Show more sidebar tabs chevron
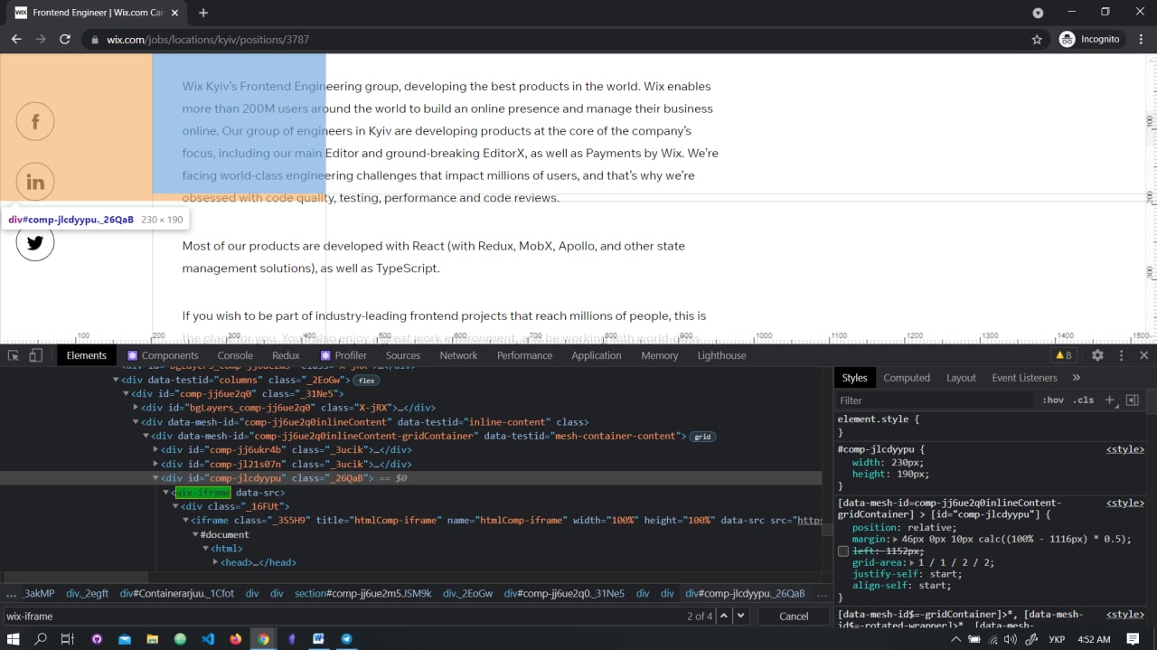 tap(1076, 377)
